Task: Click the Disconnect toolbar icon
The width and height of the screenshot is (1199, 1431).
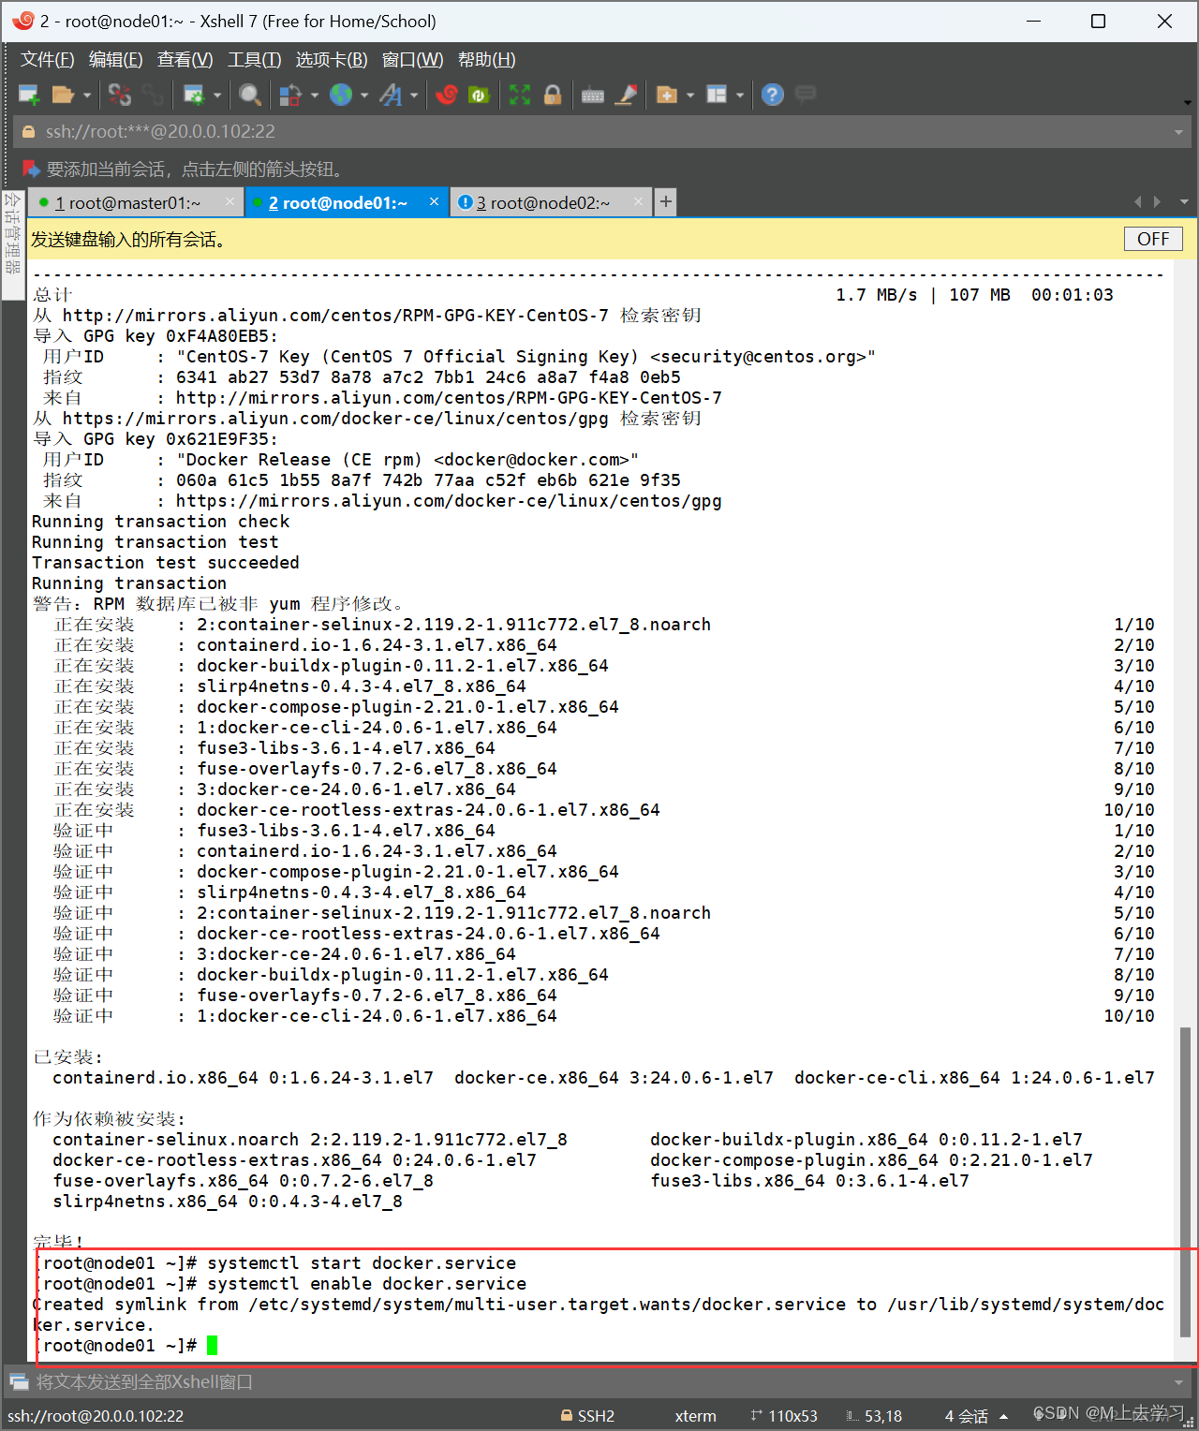Action: [120, 95]
